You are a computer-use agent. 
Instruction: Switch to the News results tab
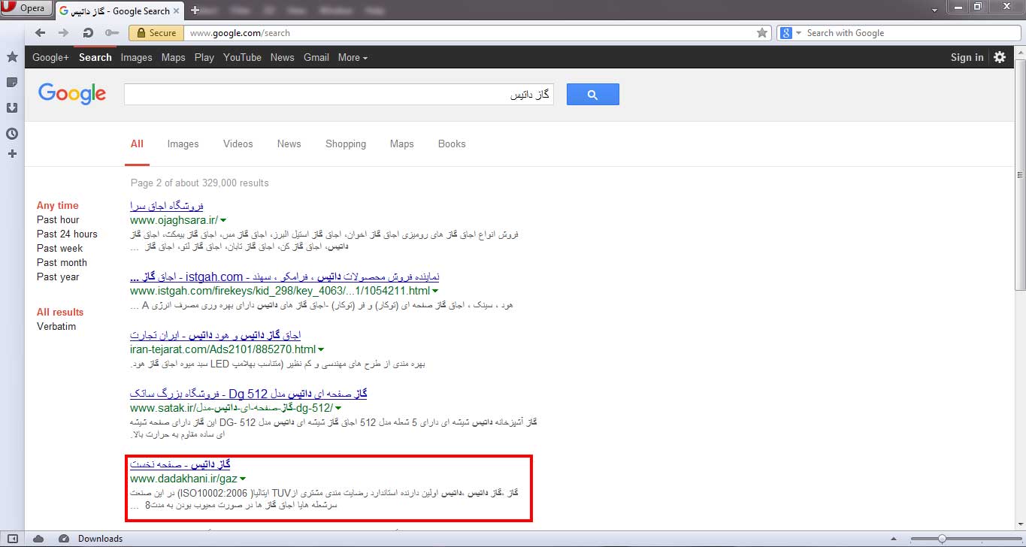pos(289,144)
